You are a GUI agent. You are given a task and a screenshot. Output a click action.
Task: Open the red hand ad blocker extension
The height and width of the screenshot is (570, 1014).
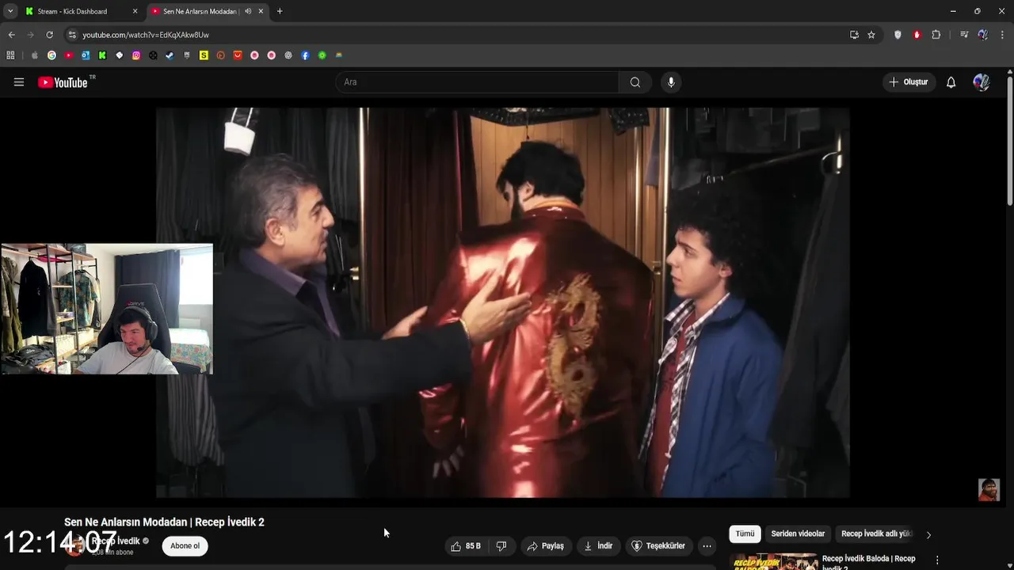coord(917,35)
